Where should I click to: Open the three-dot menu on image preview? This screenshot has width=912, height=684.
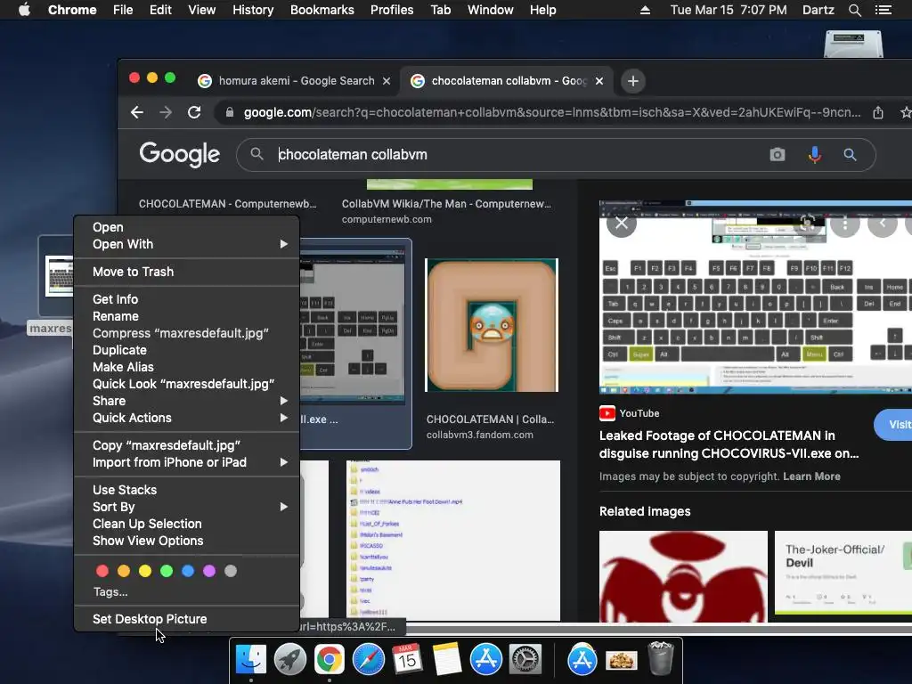coord(845,223)
